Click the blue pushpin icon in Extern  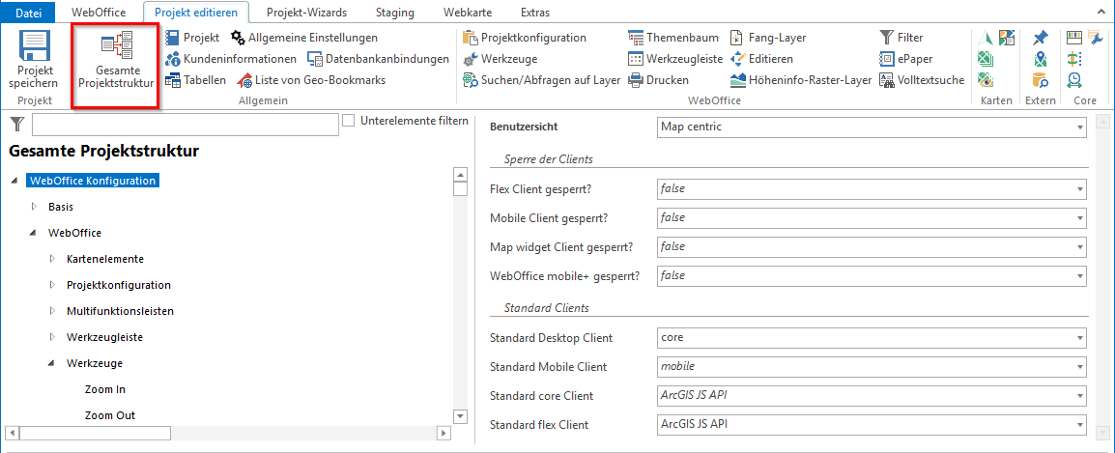(1041, 38)
